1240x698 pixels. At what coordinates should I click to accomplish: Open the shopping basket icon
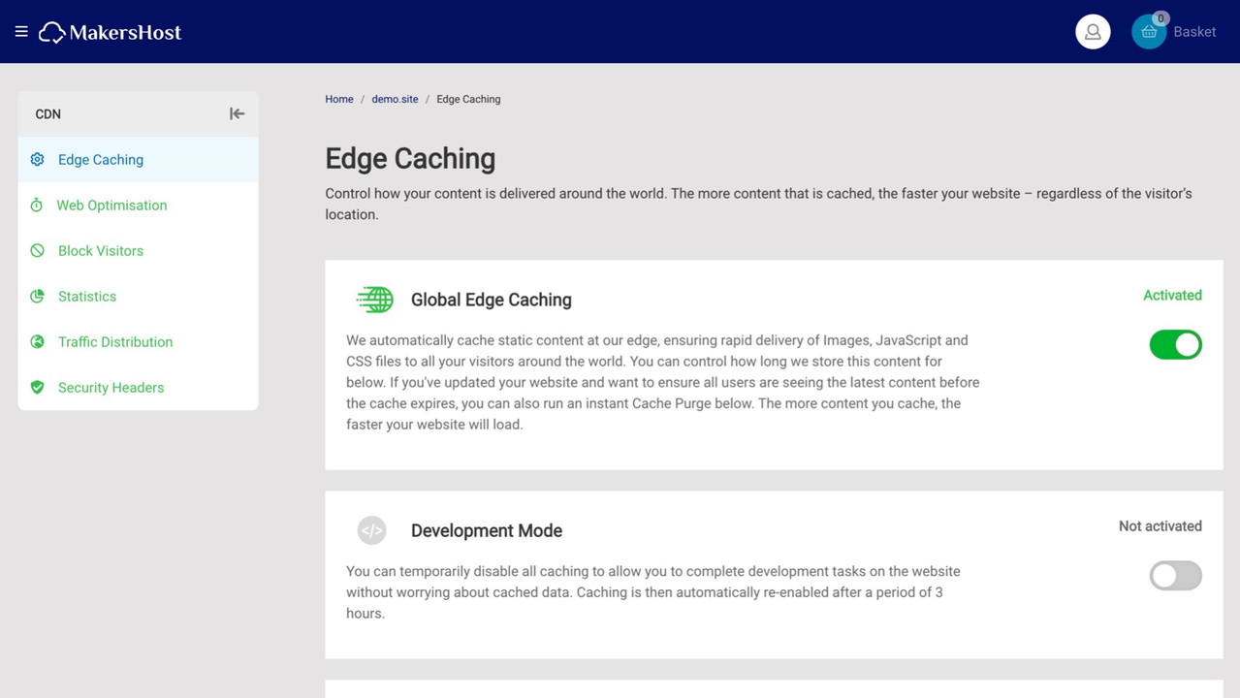tap(1149, 32)
